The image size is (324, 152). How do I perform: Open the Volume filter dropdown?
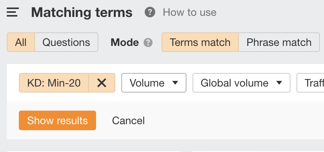[x=154, y=83]
